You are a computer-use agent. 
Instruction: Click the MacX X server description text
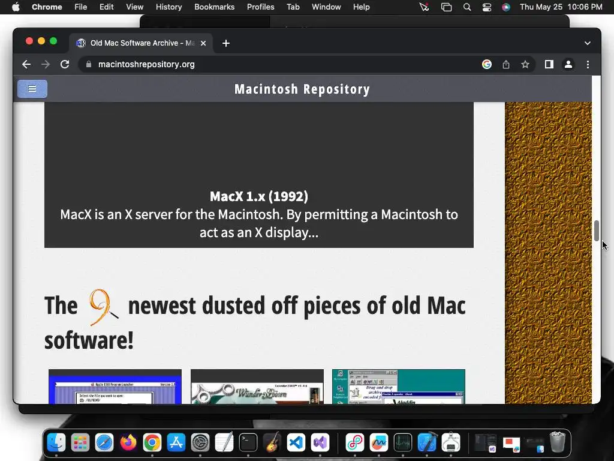[259, 223]
